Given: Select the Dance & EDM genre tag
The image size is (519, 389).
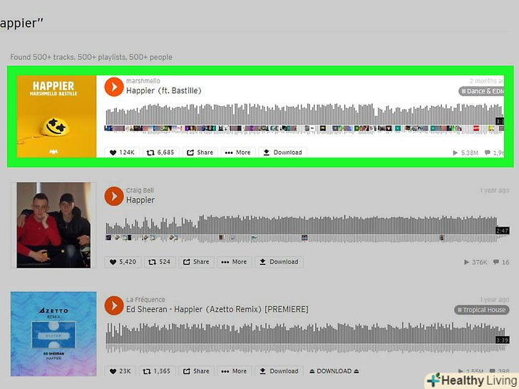Looking at the screenshot, I should tap(482, 91).
